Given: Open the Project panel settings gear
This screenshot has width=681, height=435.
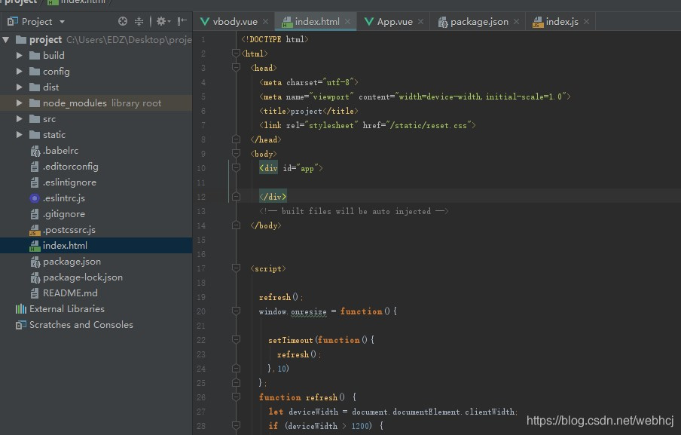Looking at the screenshot, I should click(163, 21).
